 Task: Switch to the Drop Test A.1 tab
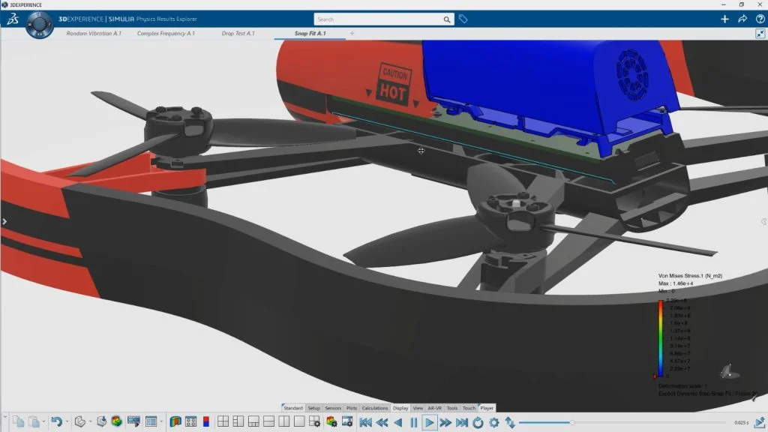click(238, 34)
